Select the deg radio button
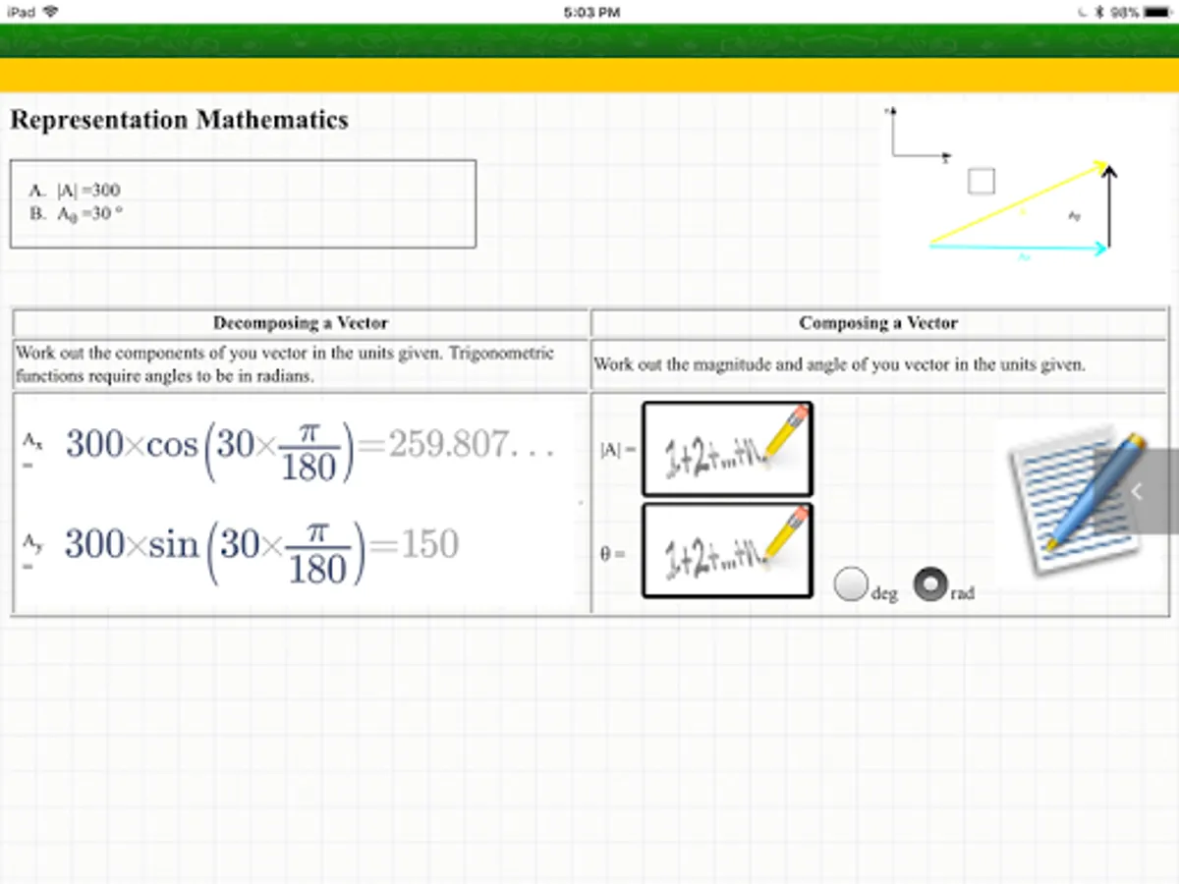1179x884 pixels. (850, 584)
